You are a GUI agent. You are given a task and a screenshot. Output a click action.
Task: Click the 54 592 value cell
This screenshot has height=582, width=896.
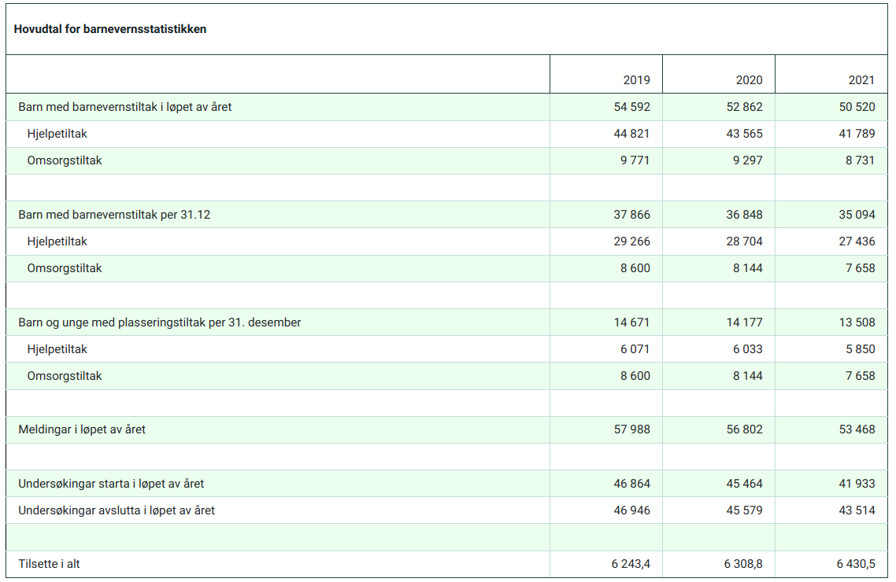632,107
